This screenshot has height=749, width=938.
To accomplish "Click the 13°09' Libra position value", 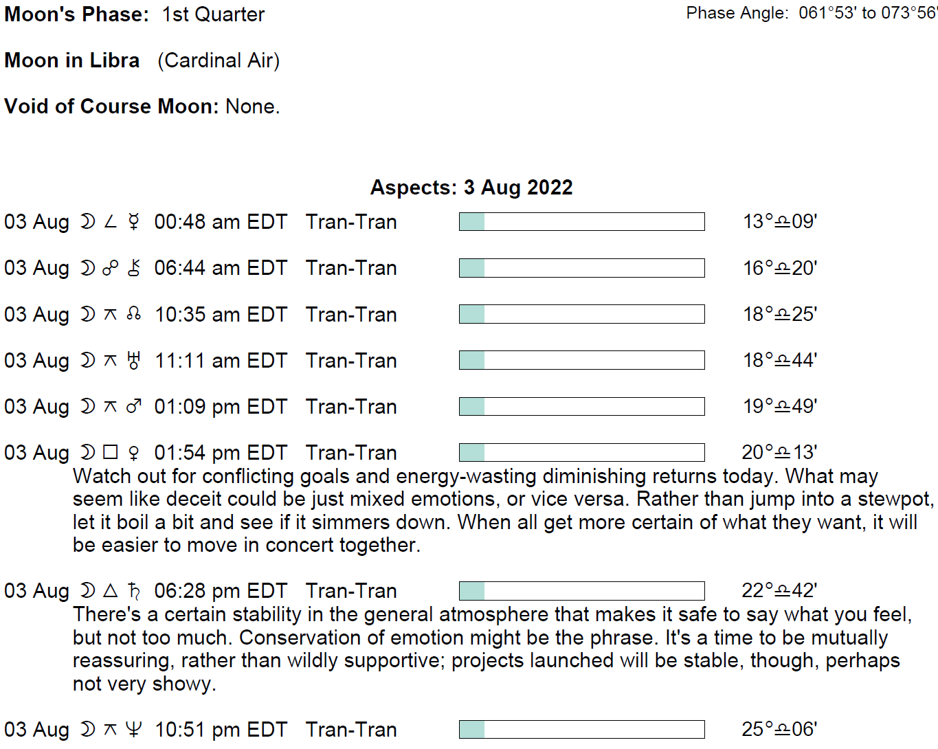I will (779, 221).
